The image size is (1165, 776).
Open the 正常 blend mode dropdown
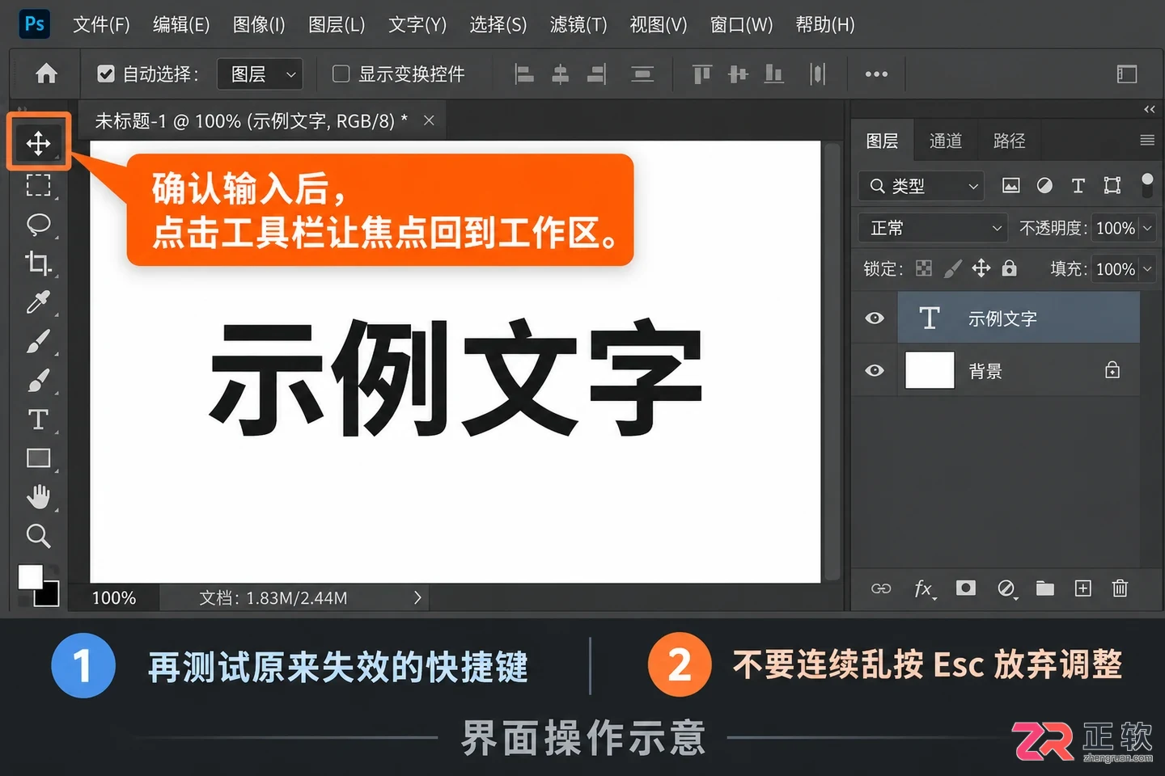(x=933, y=228)
